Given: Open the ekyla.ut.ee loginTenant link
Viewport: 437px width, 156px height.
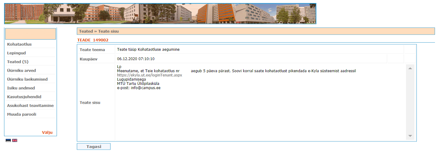Looking at the screenshot, I should coord(149,75).
